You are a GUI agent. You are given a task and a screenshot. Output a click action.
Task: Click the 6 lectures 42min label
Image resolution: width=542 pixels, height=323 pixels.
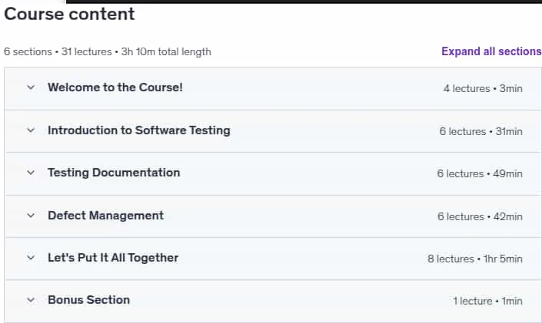(x=480, y=216)
